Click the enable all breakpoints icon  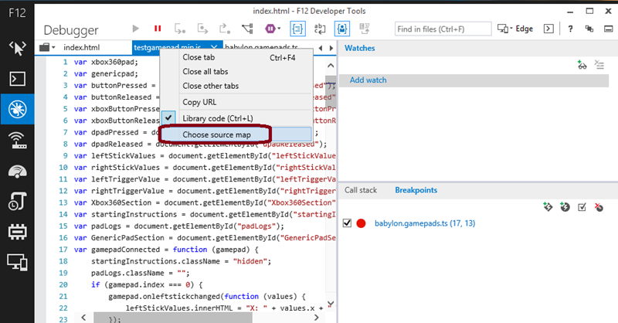(582, 206)
